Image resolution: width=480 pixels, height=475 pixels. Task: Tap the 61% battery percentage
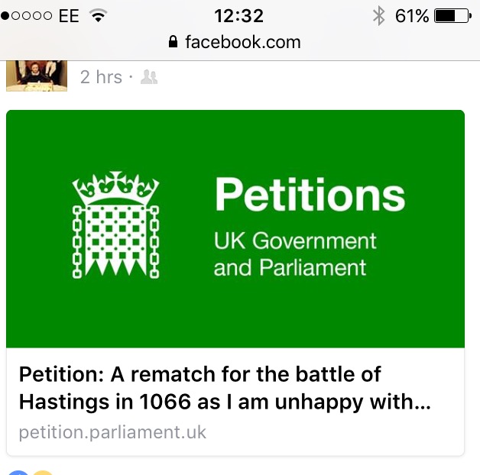(x=412, y=15)
